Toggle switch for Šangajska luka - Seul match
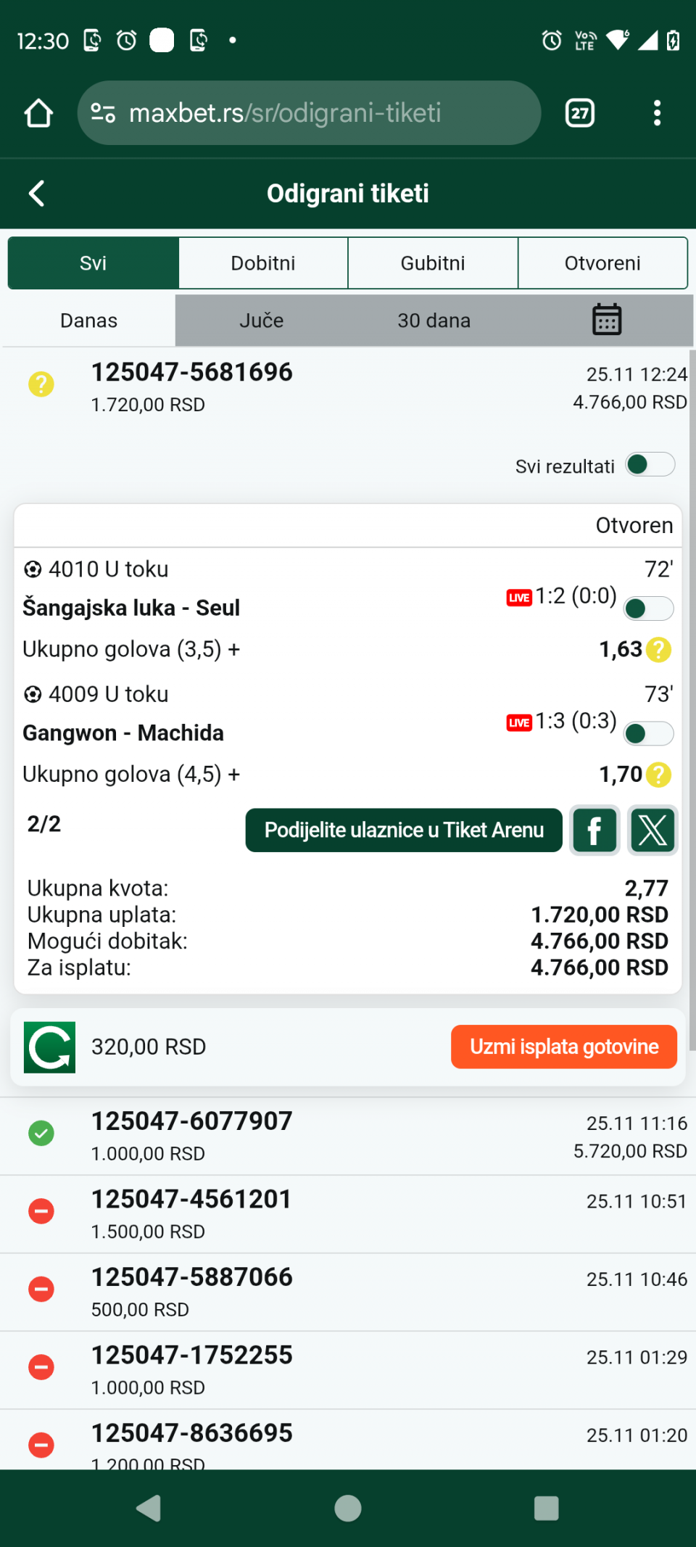 coord(648,609)
